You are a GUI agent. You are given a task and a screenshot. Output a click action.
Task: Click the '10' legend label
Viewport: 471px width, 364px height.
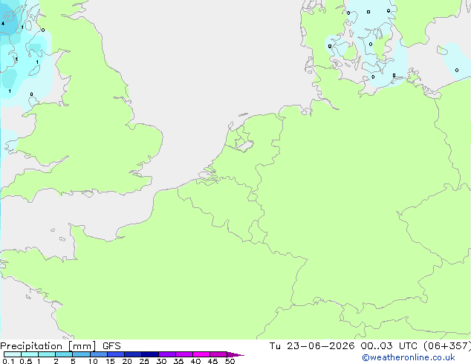pos(93,361)
